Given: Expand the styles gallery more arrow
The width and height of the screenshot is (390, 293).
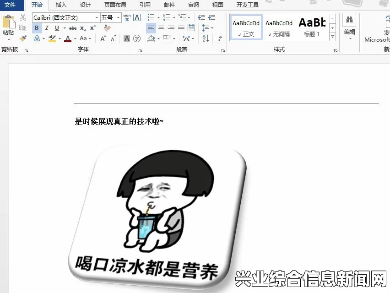Looking at the screenshot, I should 332,37.
